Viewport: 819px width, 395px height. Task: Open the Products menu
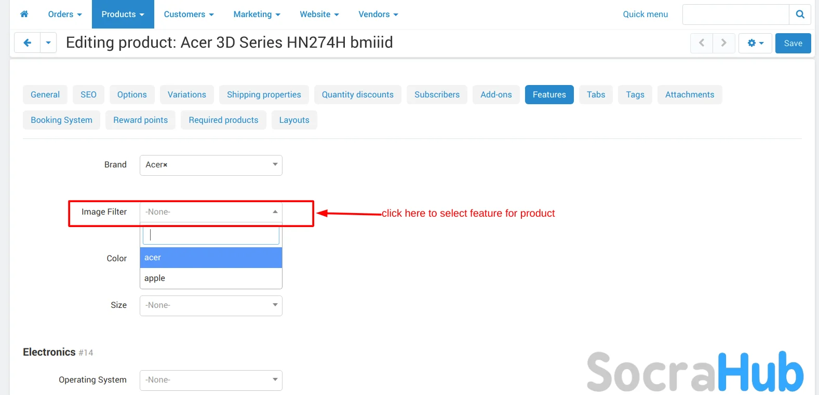(x=123, y=15)
